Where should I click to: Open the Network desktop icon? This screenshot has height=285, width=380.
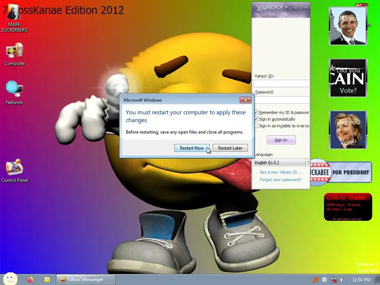[x=14, y=92]
